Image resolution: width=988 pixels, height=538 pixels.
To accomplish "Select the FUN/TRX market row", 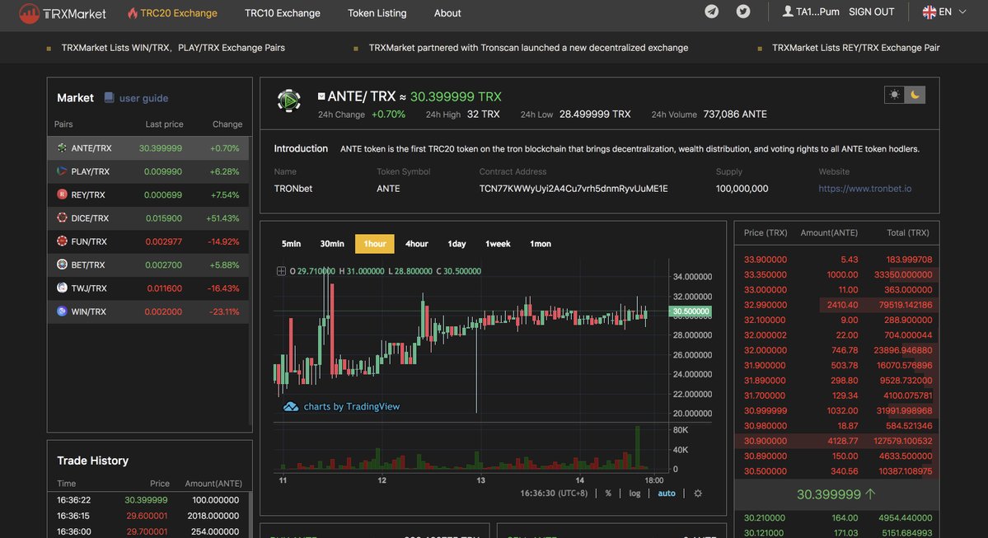I will (x=148, y=241).
